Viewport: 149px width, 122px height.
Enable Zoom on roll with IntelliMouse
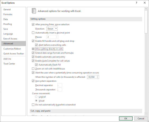coord(33,69)
